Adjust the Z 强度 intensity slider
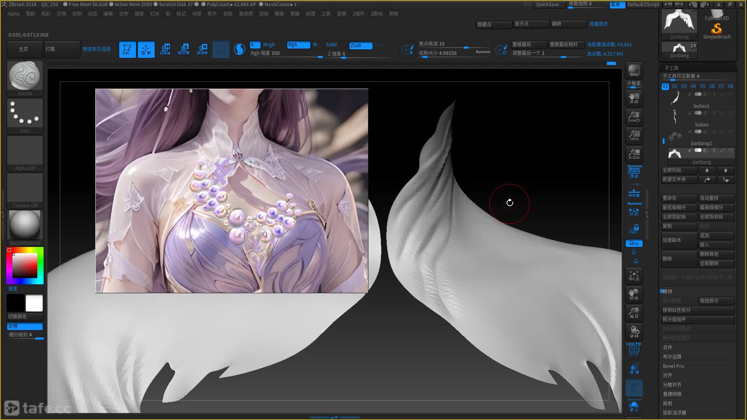Viewport: 747px width, 420px height. 361,54
